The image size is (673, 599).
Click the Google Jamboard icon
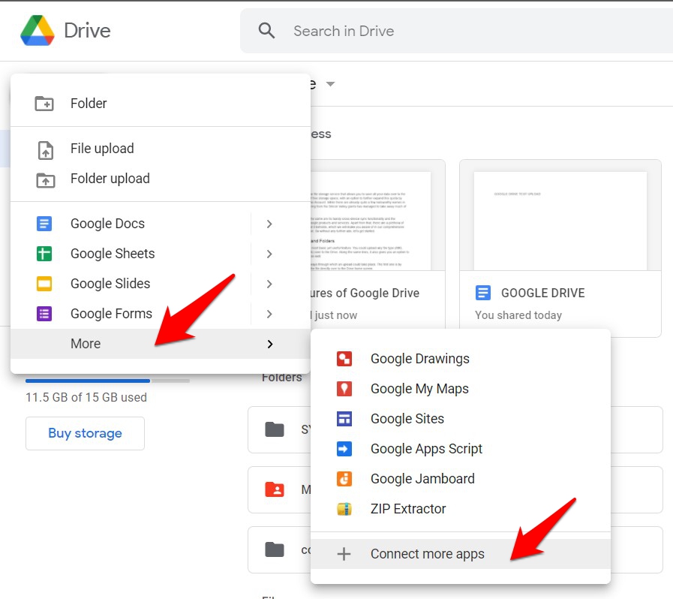(x=344, y=479)
